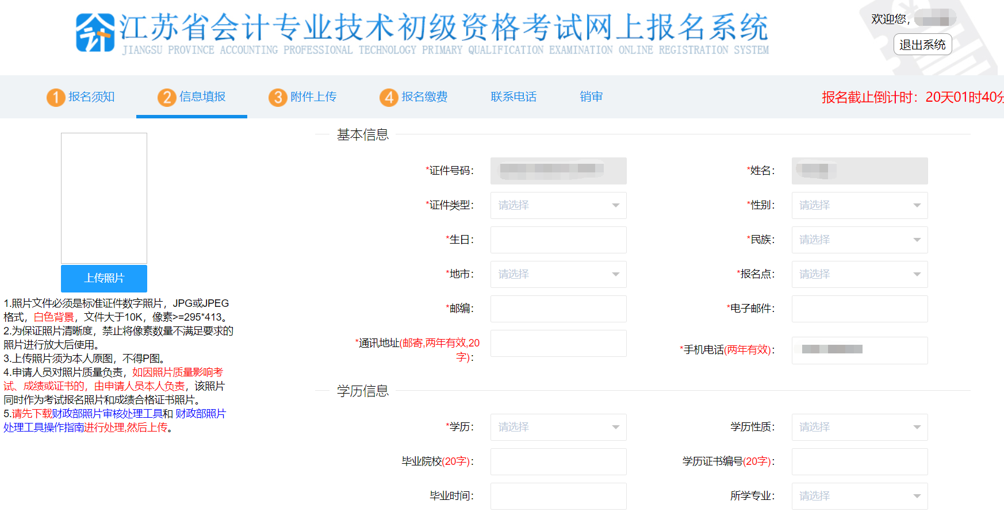Select the 地市 dropdown
This screenshot has width=1004, height=512.
click(x=558, y=274)
